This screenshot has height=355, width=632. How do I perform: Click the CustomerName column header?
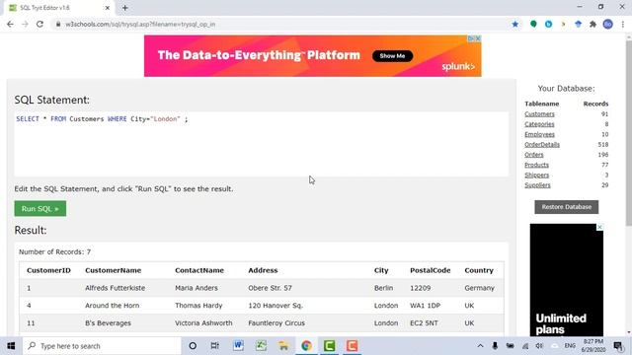click(113, 270)
